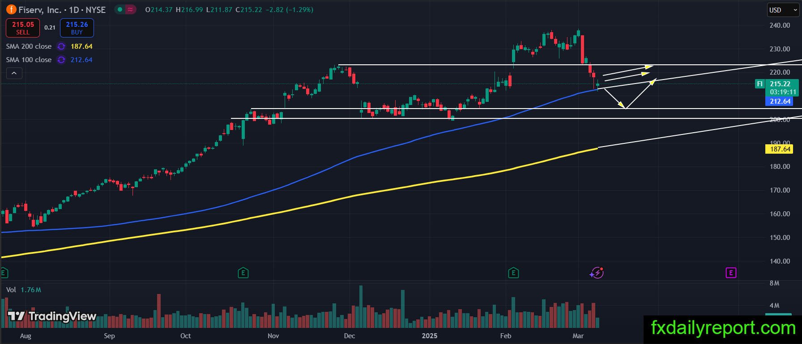Click the orange Fiserv logo icon
The height and width of the screenshot is (344, 802).
point(11,9)
